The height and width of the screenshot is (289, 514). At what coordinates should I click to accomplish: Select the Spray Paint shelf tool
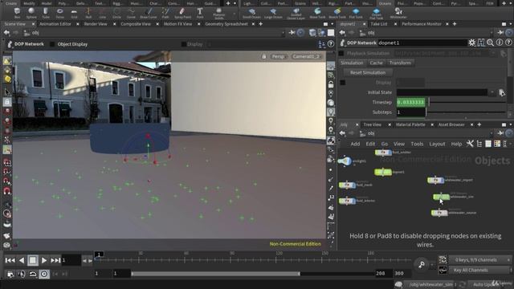tap(182, 13)
